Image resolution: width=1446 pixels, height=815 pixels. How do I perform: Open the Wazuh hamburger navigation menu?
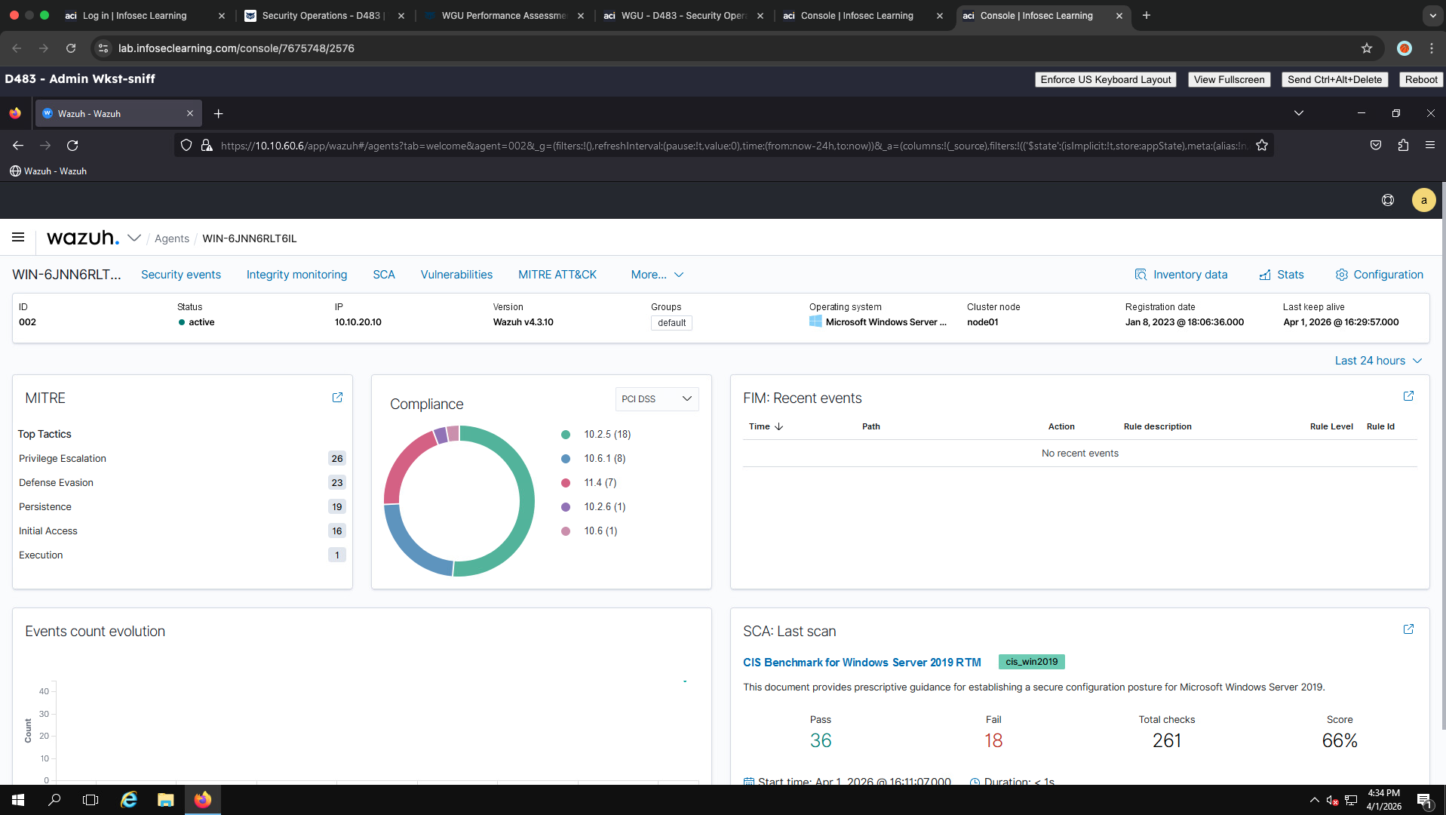point(18,238)
